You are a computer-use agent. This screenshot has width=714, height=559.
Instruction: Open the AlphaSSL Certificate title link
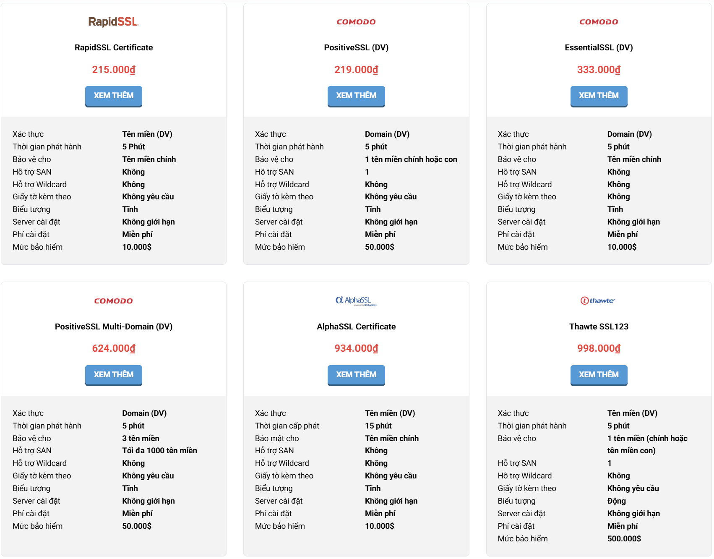[x=356, y=327]
